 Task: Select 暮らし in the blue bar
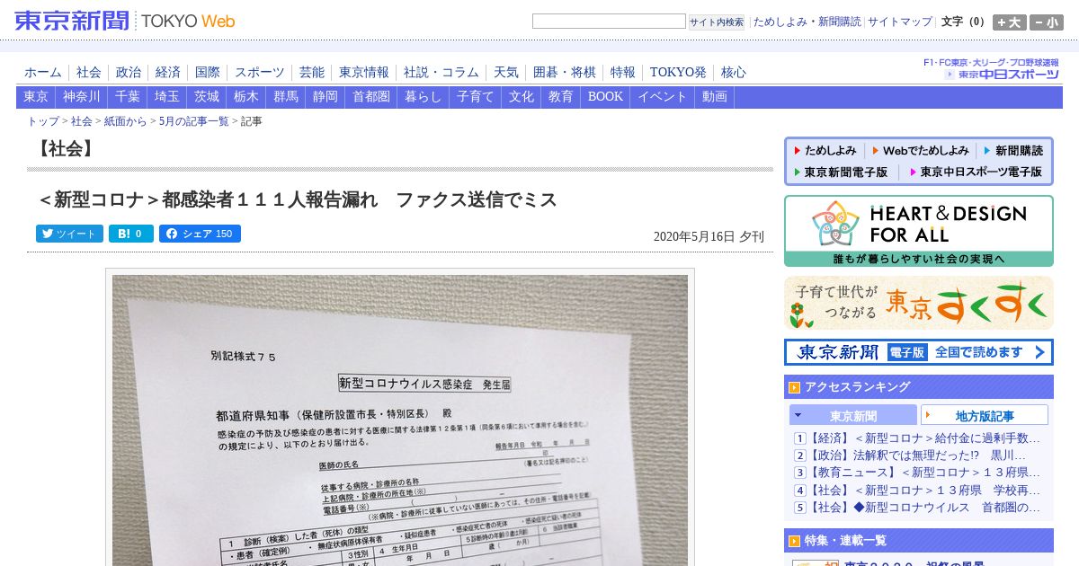pyautogui.click(x=424, y=97)
